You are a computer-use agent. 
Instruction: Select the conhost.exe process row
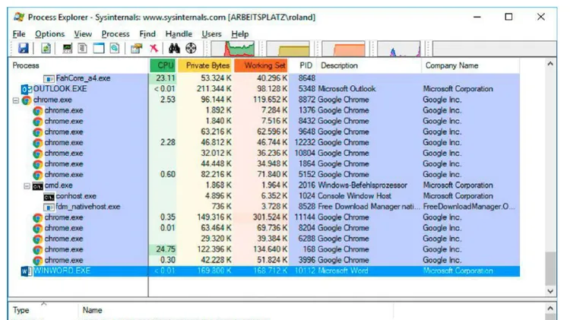click(x=264, y=196)
